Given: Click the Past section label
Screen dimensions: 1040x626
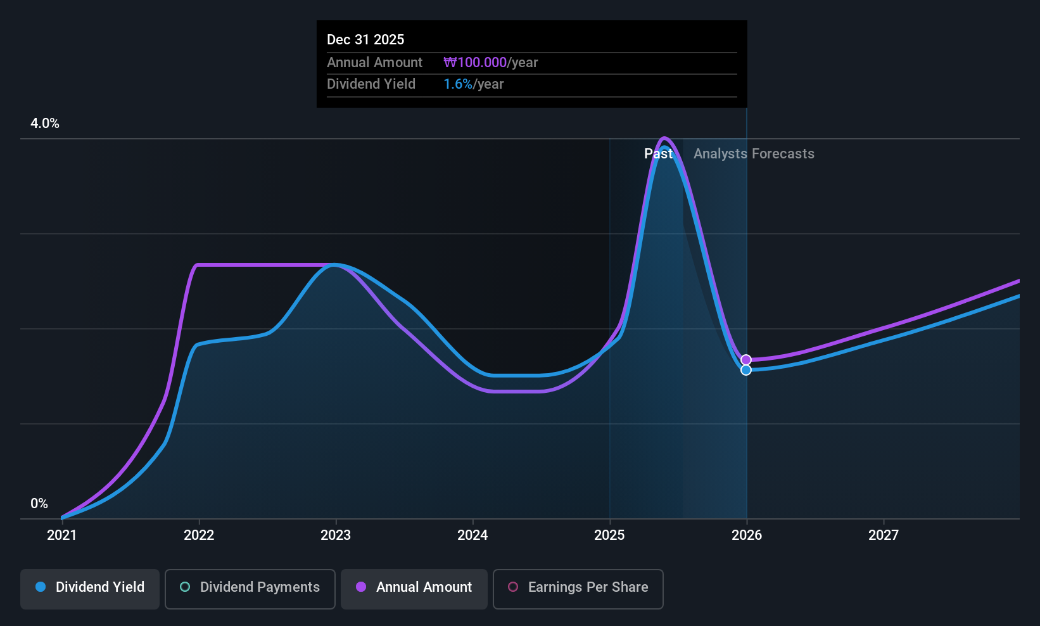Looking at the screenshot, I should pos(658,154).
